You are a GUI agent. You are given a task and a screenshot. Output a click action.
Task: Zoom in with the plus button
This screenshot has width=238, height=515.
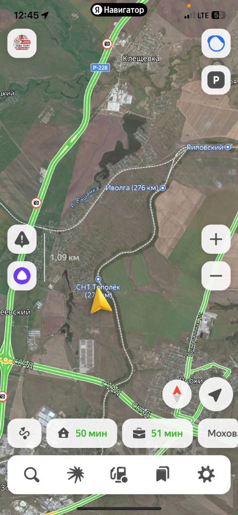pyautogui.click(x=215, y=239)
